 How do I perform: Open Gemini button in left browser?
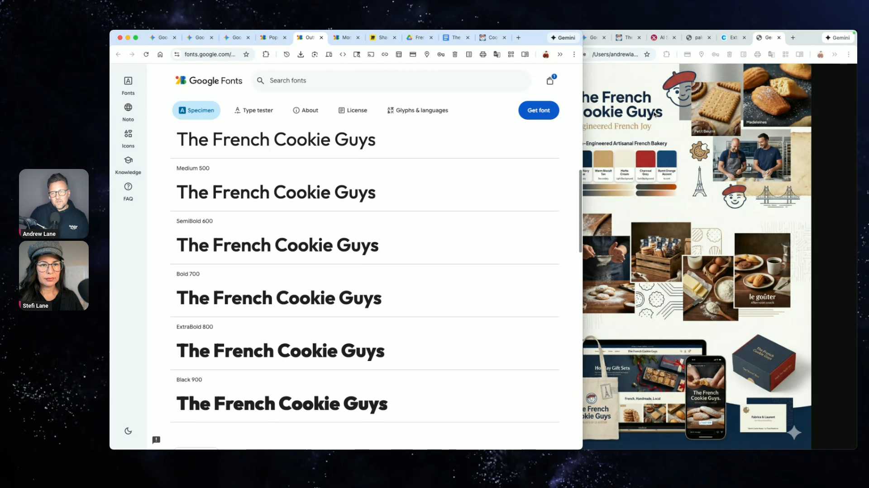[x=563, y=38]
